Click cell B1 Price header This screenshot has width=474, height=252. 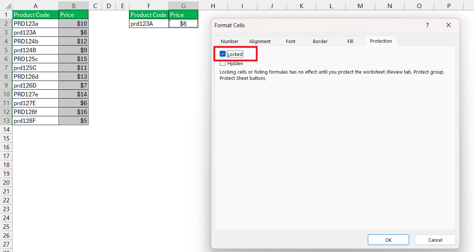pyautogui.click(x=74, y=15)
